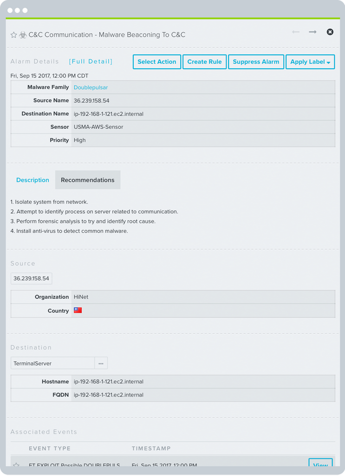This screenshot has height=476, width=345.
Task: Dismiss the alarm with the X icon
Action: (330, 32)
